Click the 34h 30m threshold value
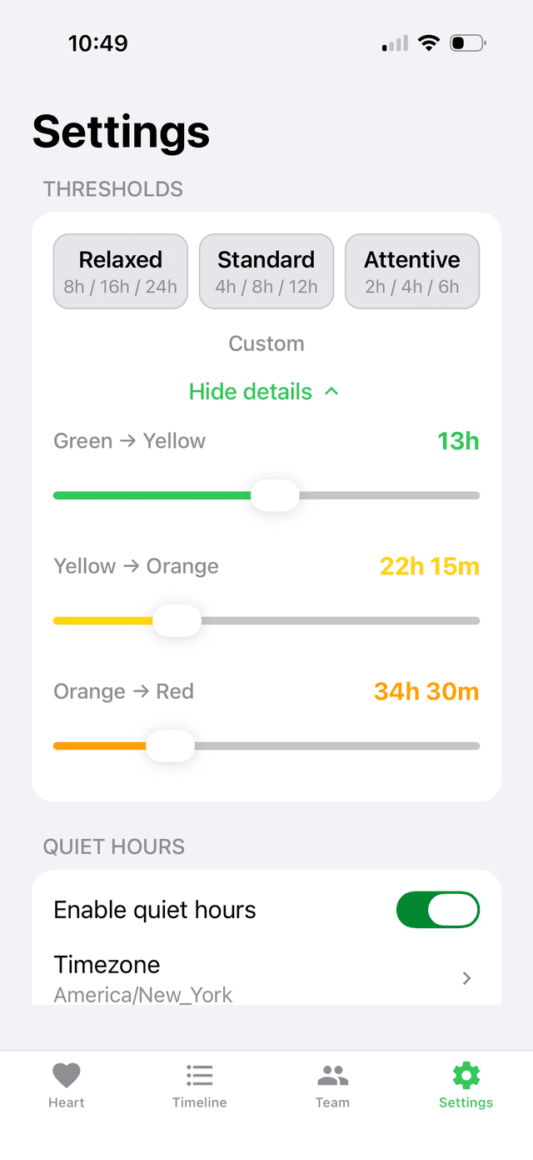This screenshot has height=1160, width=533. click(426, 691)
